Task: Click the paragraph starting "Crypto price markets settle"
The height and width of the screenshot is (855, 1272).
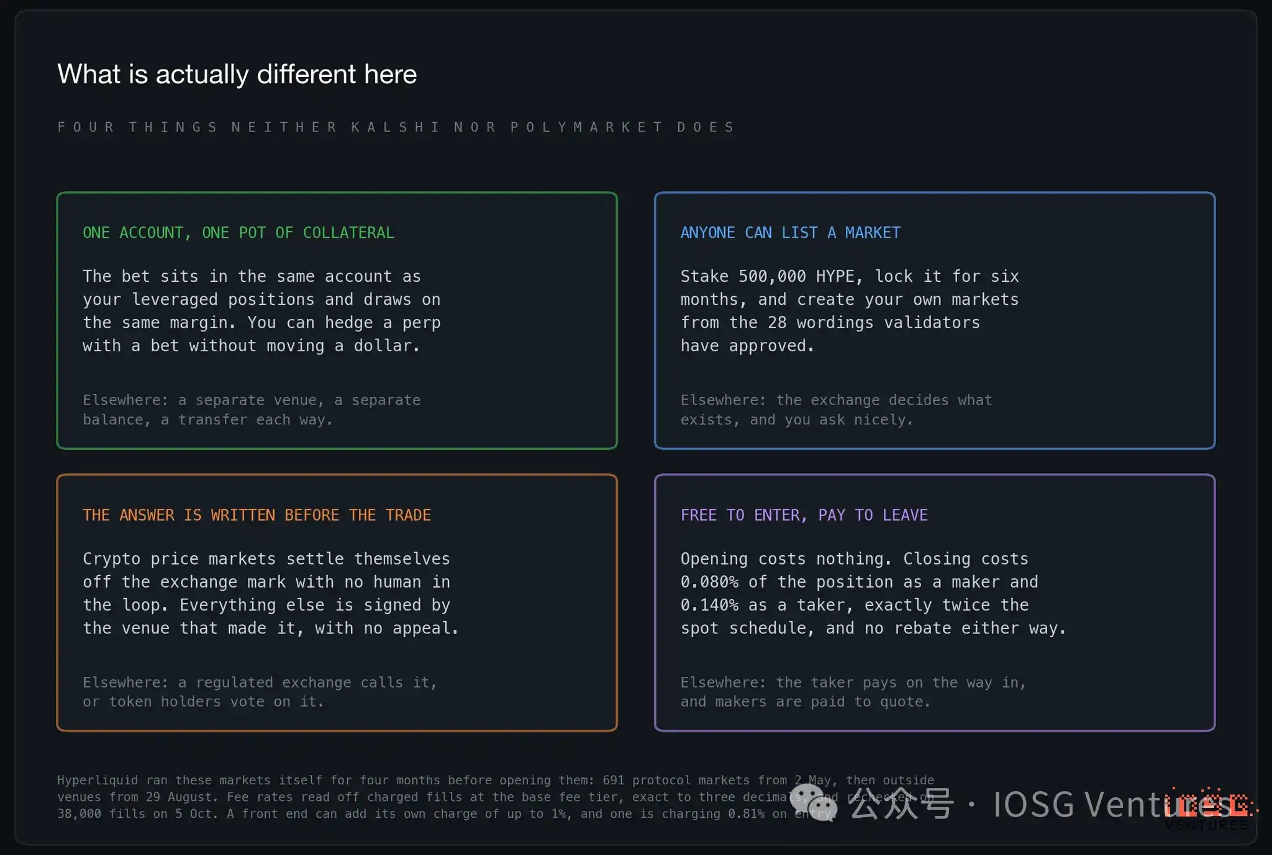Action: coord(271,593)
